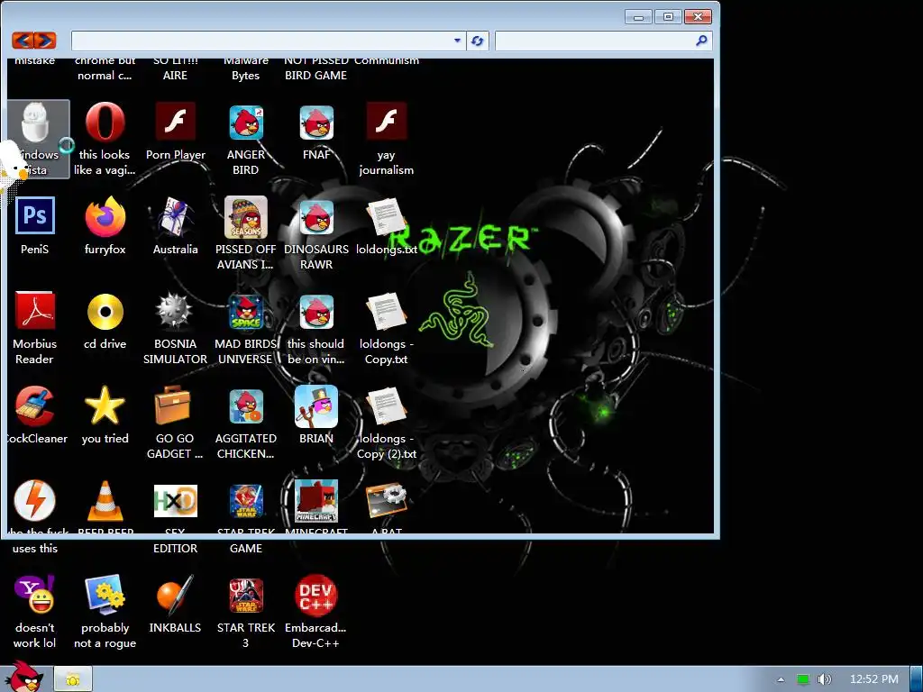Launch the AGGITATED CHICKEN Rio icon

246,406
